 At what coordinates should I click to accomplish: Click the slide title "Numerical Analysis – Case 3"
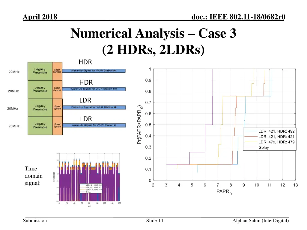(x=153, y=34)
